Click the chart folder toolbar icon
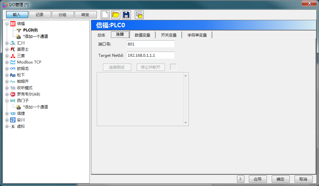 [139, 15]
